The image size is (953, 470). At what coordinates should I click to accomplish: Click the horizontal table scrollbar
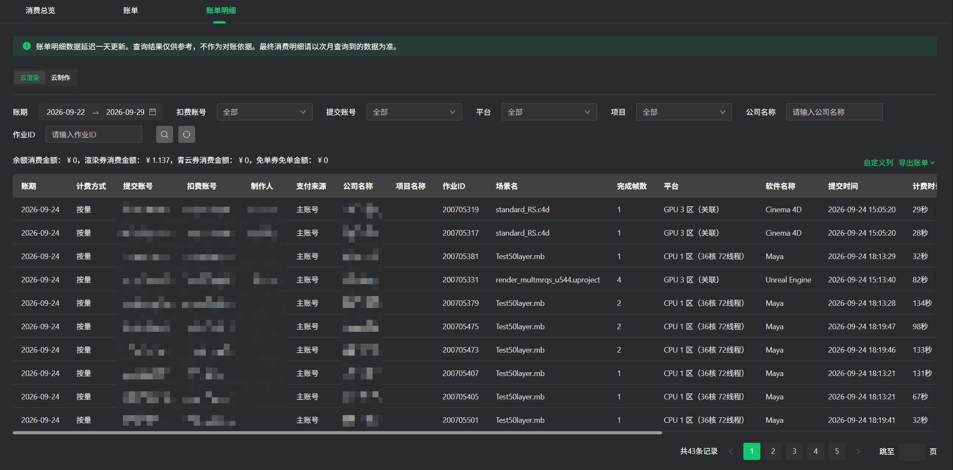[337, 433]
